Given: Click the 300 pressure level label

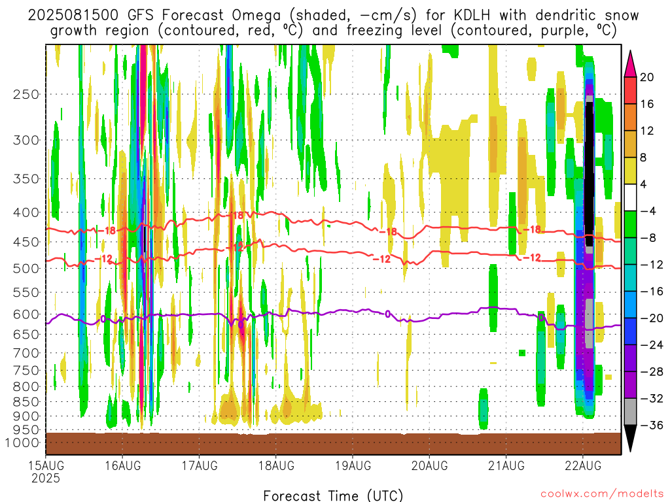Looking at the screenshot, I should click(x=26, y=140).
